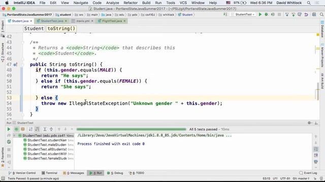Click the Make Project build icon
This screenshot has height=182, width=325.
(225, 15)
